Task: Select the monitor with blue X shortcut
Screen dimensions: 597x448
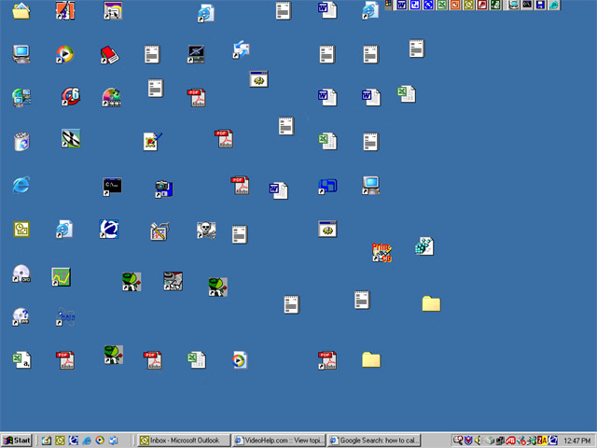Action: tap(196, 54)
